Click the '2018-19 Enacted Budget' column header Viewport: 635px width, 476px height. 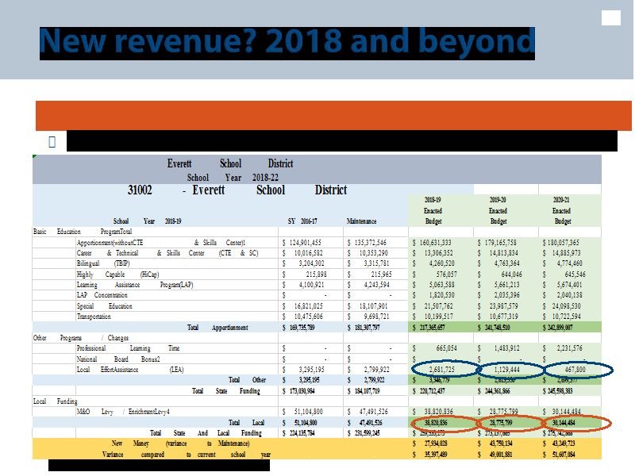[x=433, y=210]
